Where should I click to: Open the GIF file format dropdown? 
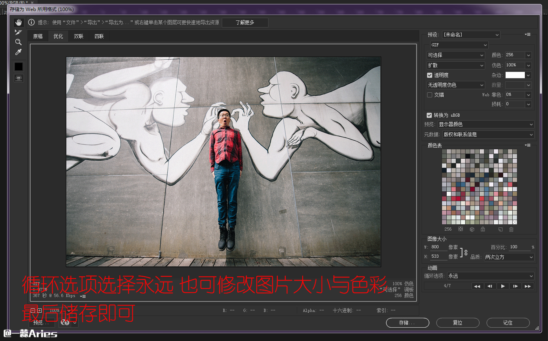pos(459,45)
